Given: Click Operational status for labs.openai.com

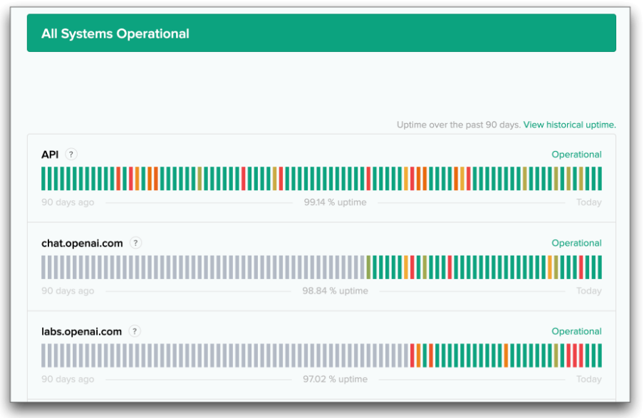Looking at the screenshot, I should pos(576,331).
